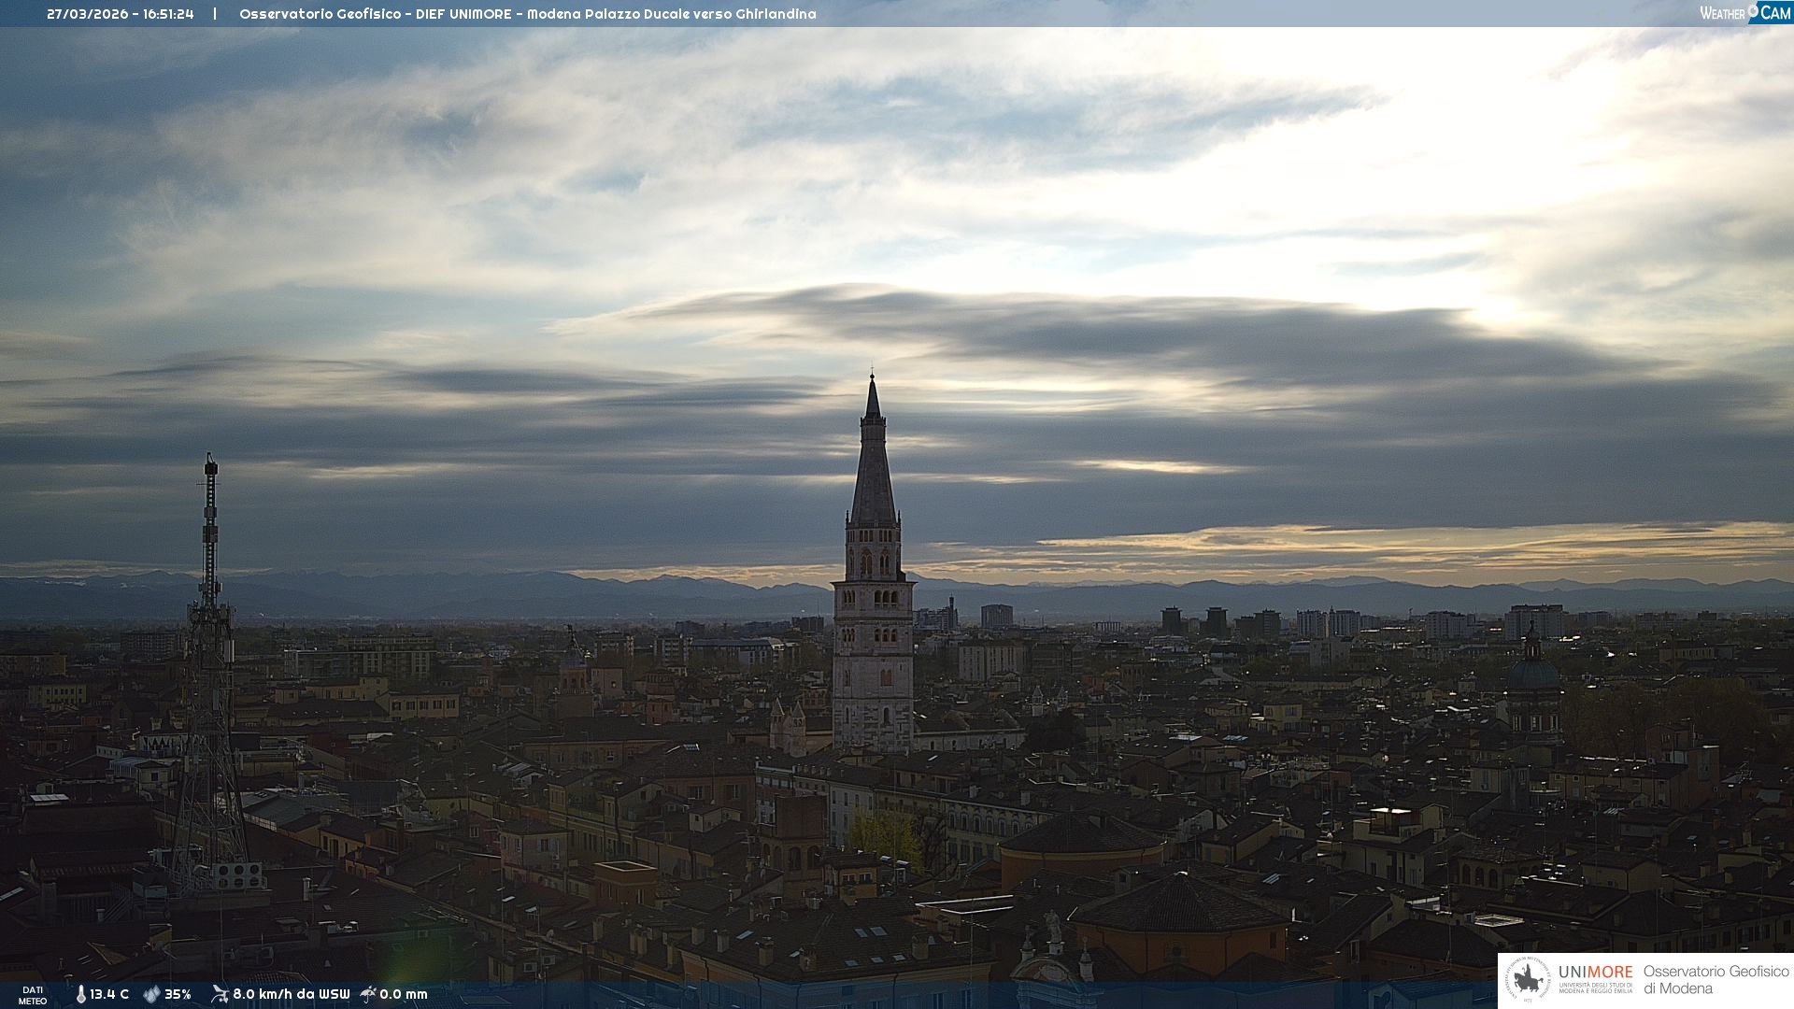Click the church dome on the right
The width and height of the screenshot is (1794, 1009).
pyautogui.click(x=1533, y=674)
